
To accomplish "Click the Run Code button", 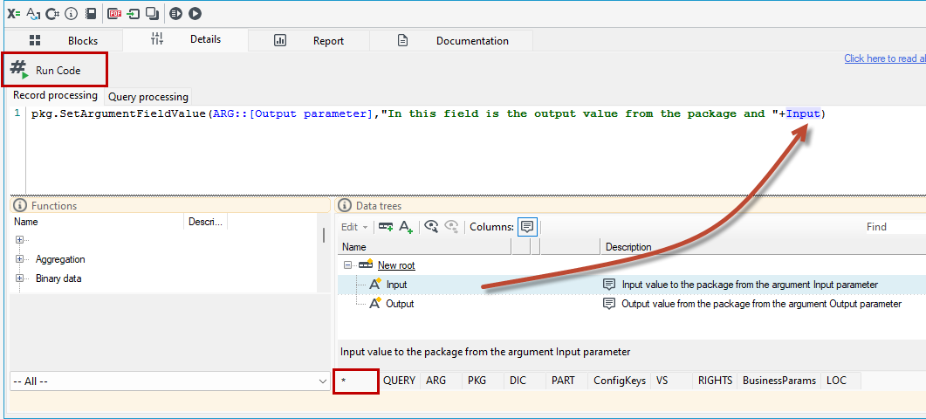I will 56,70.
